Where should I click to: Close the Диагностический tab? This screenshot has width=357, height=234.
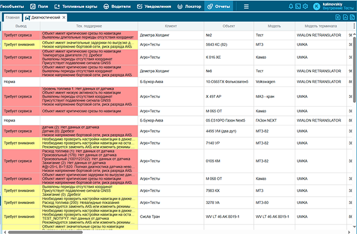(x=64, y=18)
